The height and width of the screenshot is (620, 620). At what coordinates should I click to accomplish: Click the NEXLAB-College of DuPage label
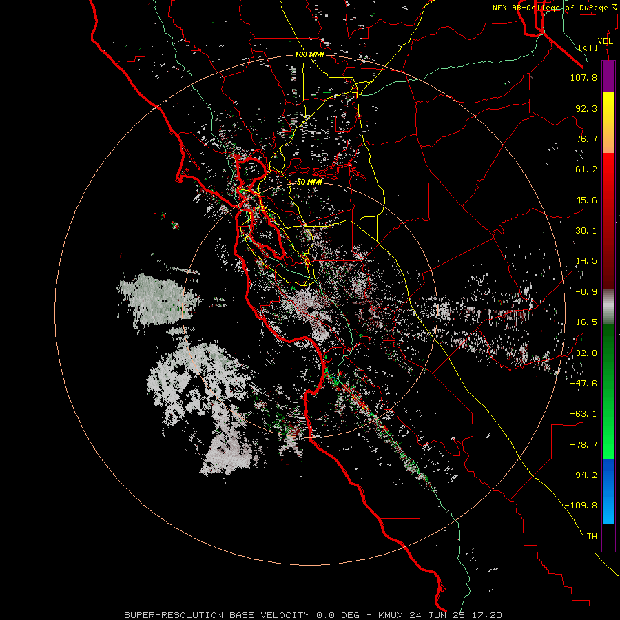point(554,8)
